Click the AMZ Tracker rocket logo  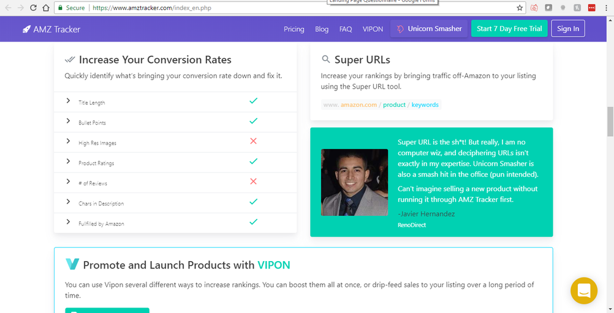click(x=26, y=29)
